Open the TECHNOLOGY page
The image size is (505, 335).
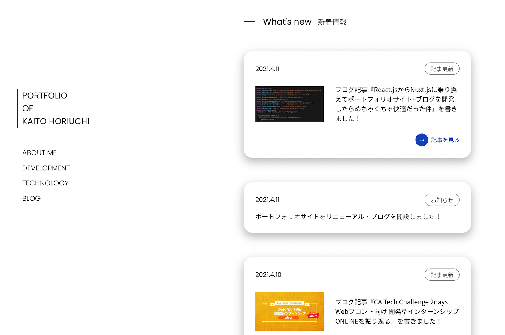pos(45,183)
